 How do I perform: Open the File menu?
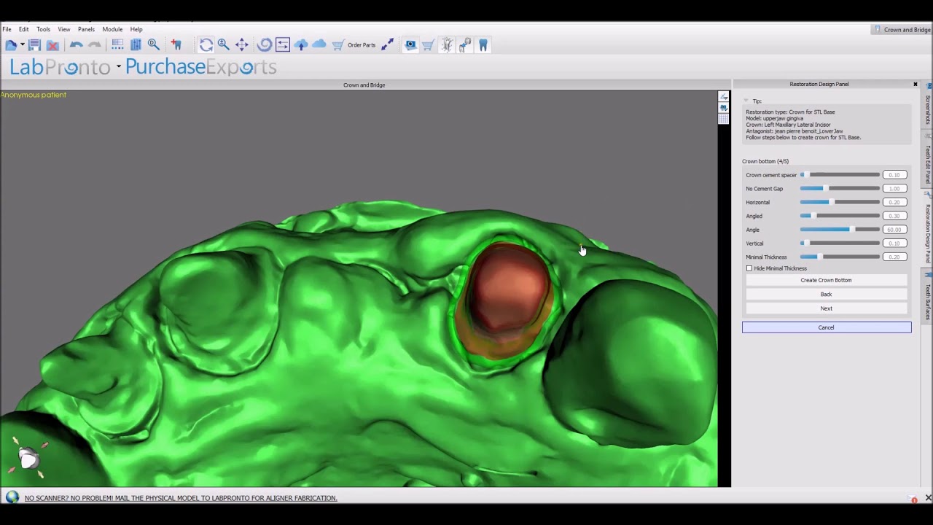(7, 29)
